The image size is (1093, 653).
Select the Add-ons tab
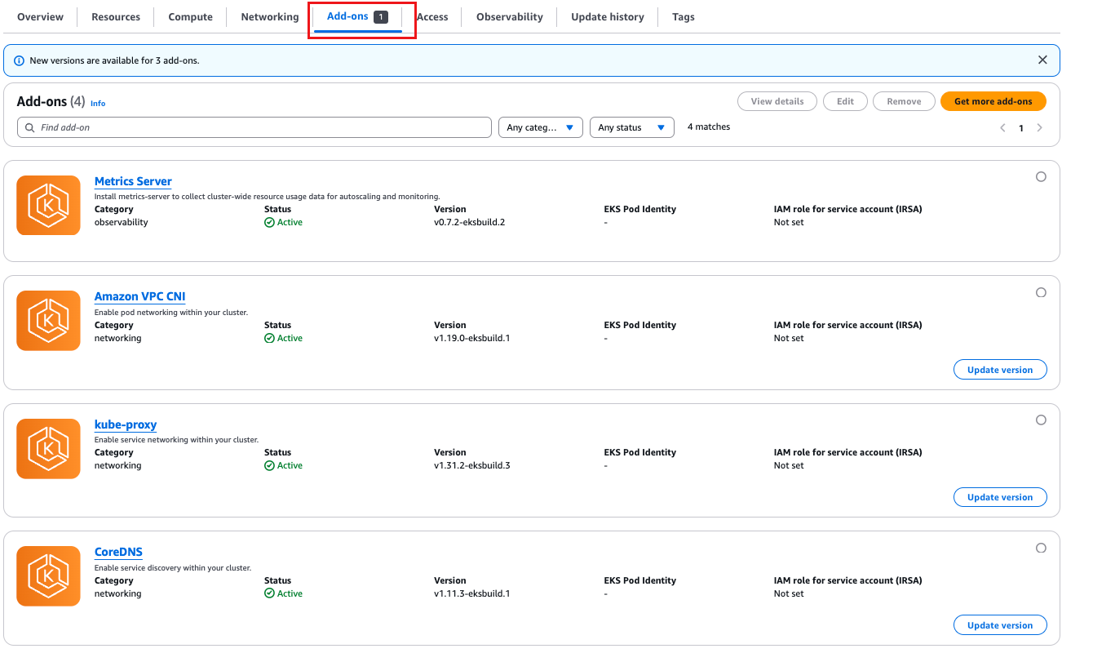[x=357, y=16]
